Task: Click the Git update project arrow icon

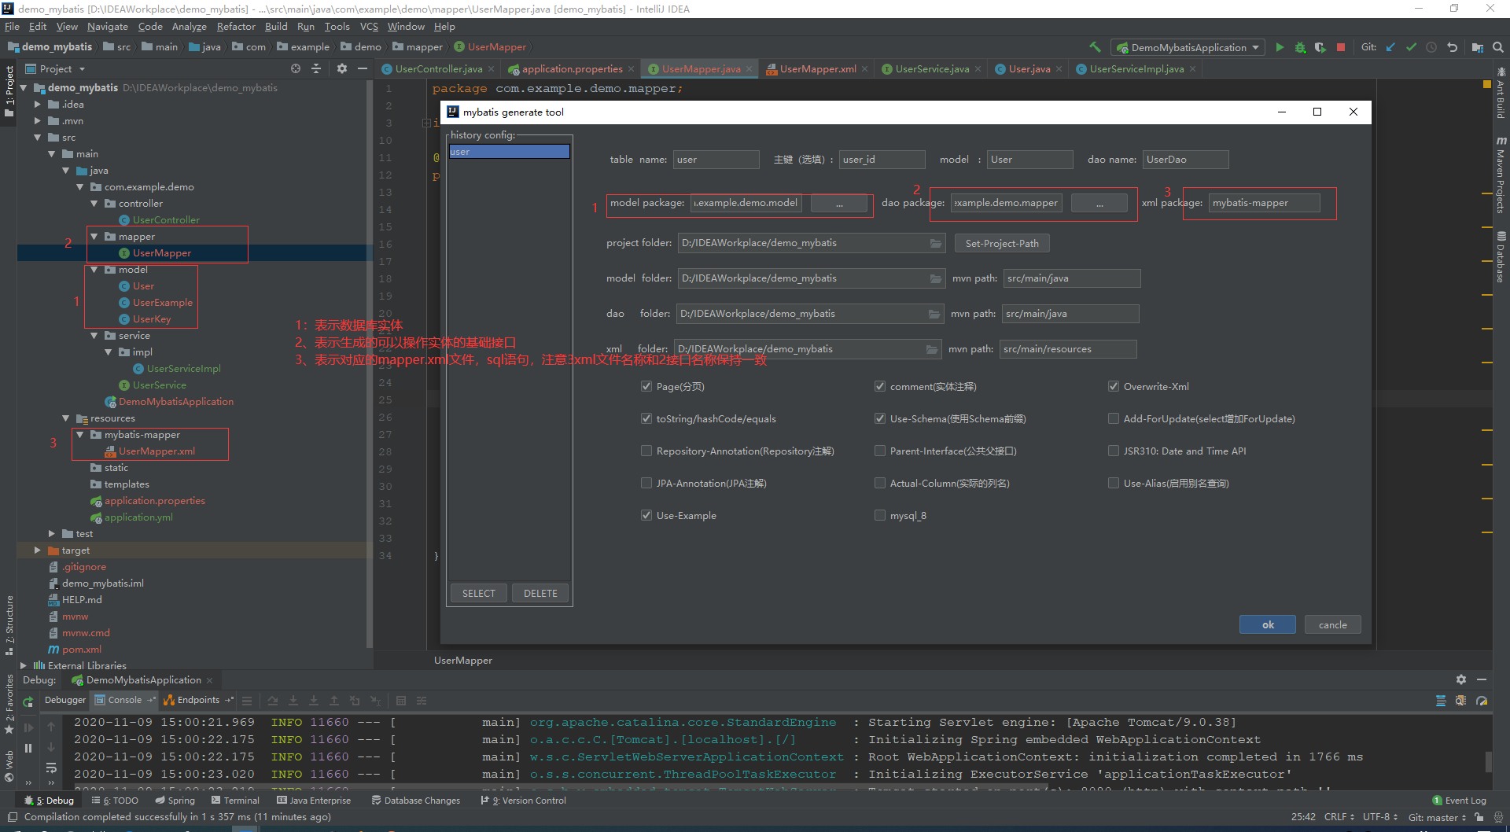Action: coord(1390,47)
